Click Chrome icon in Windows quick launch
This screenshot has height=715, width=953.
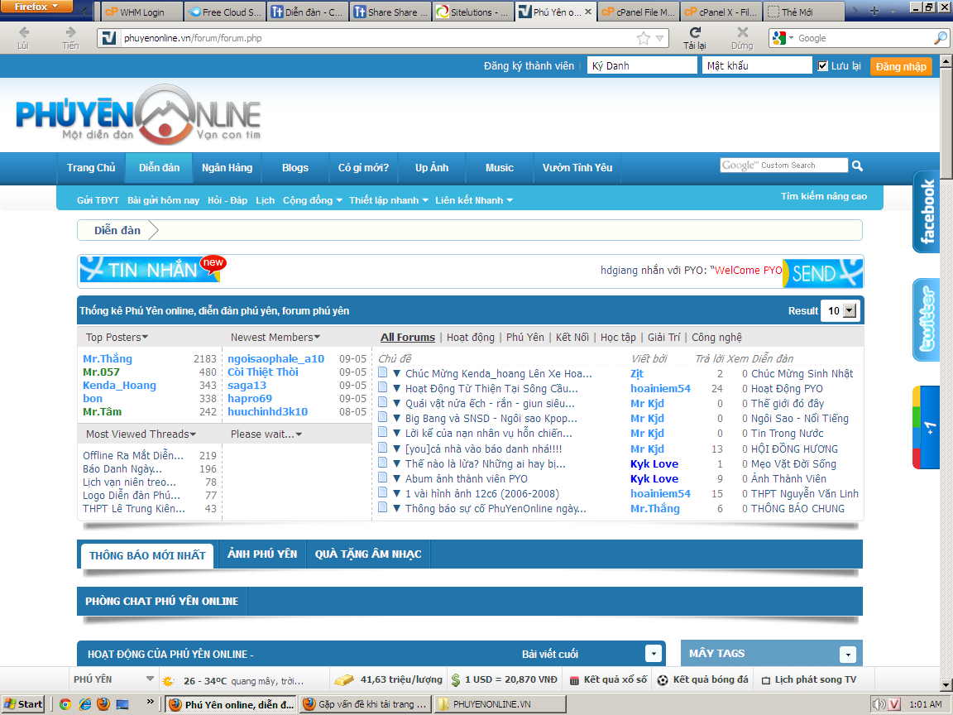[x=65, y=704]
